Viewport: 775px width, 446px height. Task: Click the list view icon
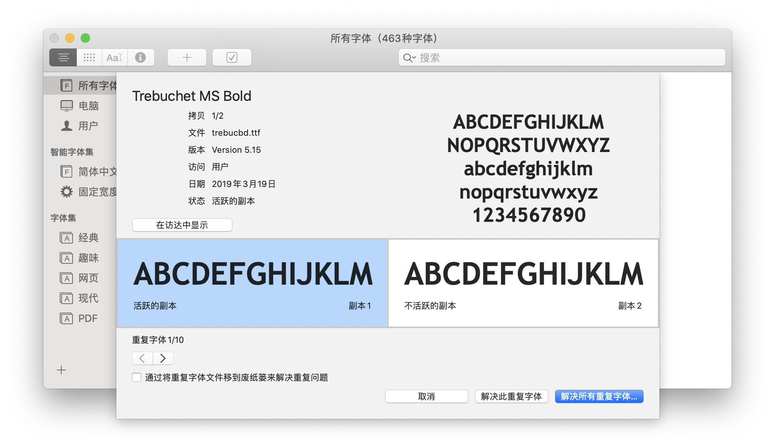pos(63,57)
